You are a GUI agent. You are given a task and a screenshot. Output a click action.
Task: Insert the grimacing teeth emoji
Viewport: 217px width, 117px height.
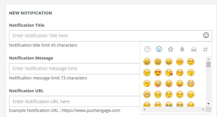pyautogui.click(x=147, y=94)
